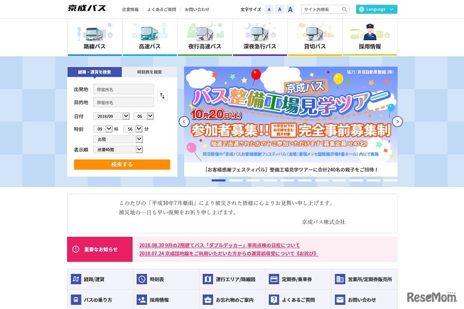
Task: Swap departure and destination with the arrows icon
Action: [162, 95]
